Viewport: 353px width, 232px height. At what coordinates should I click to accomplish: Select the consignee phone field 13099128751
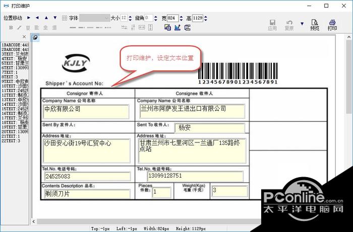click(195, 176)
